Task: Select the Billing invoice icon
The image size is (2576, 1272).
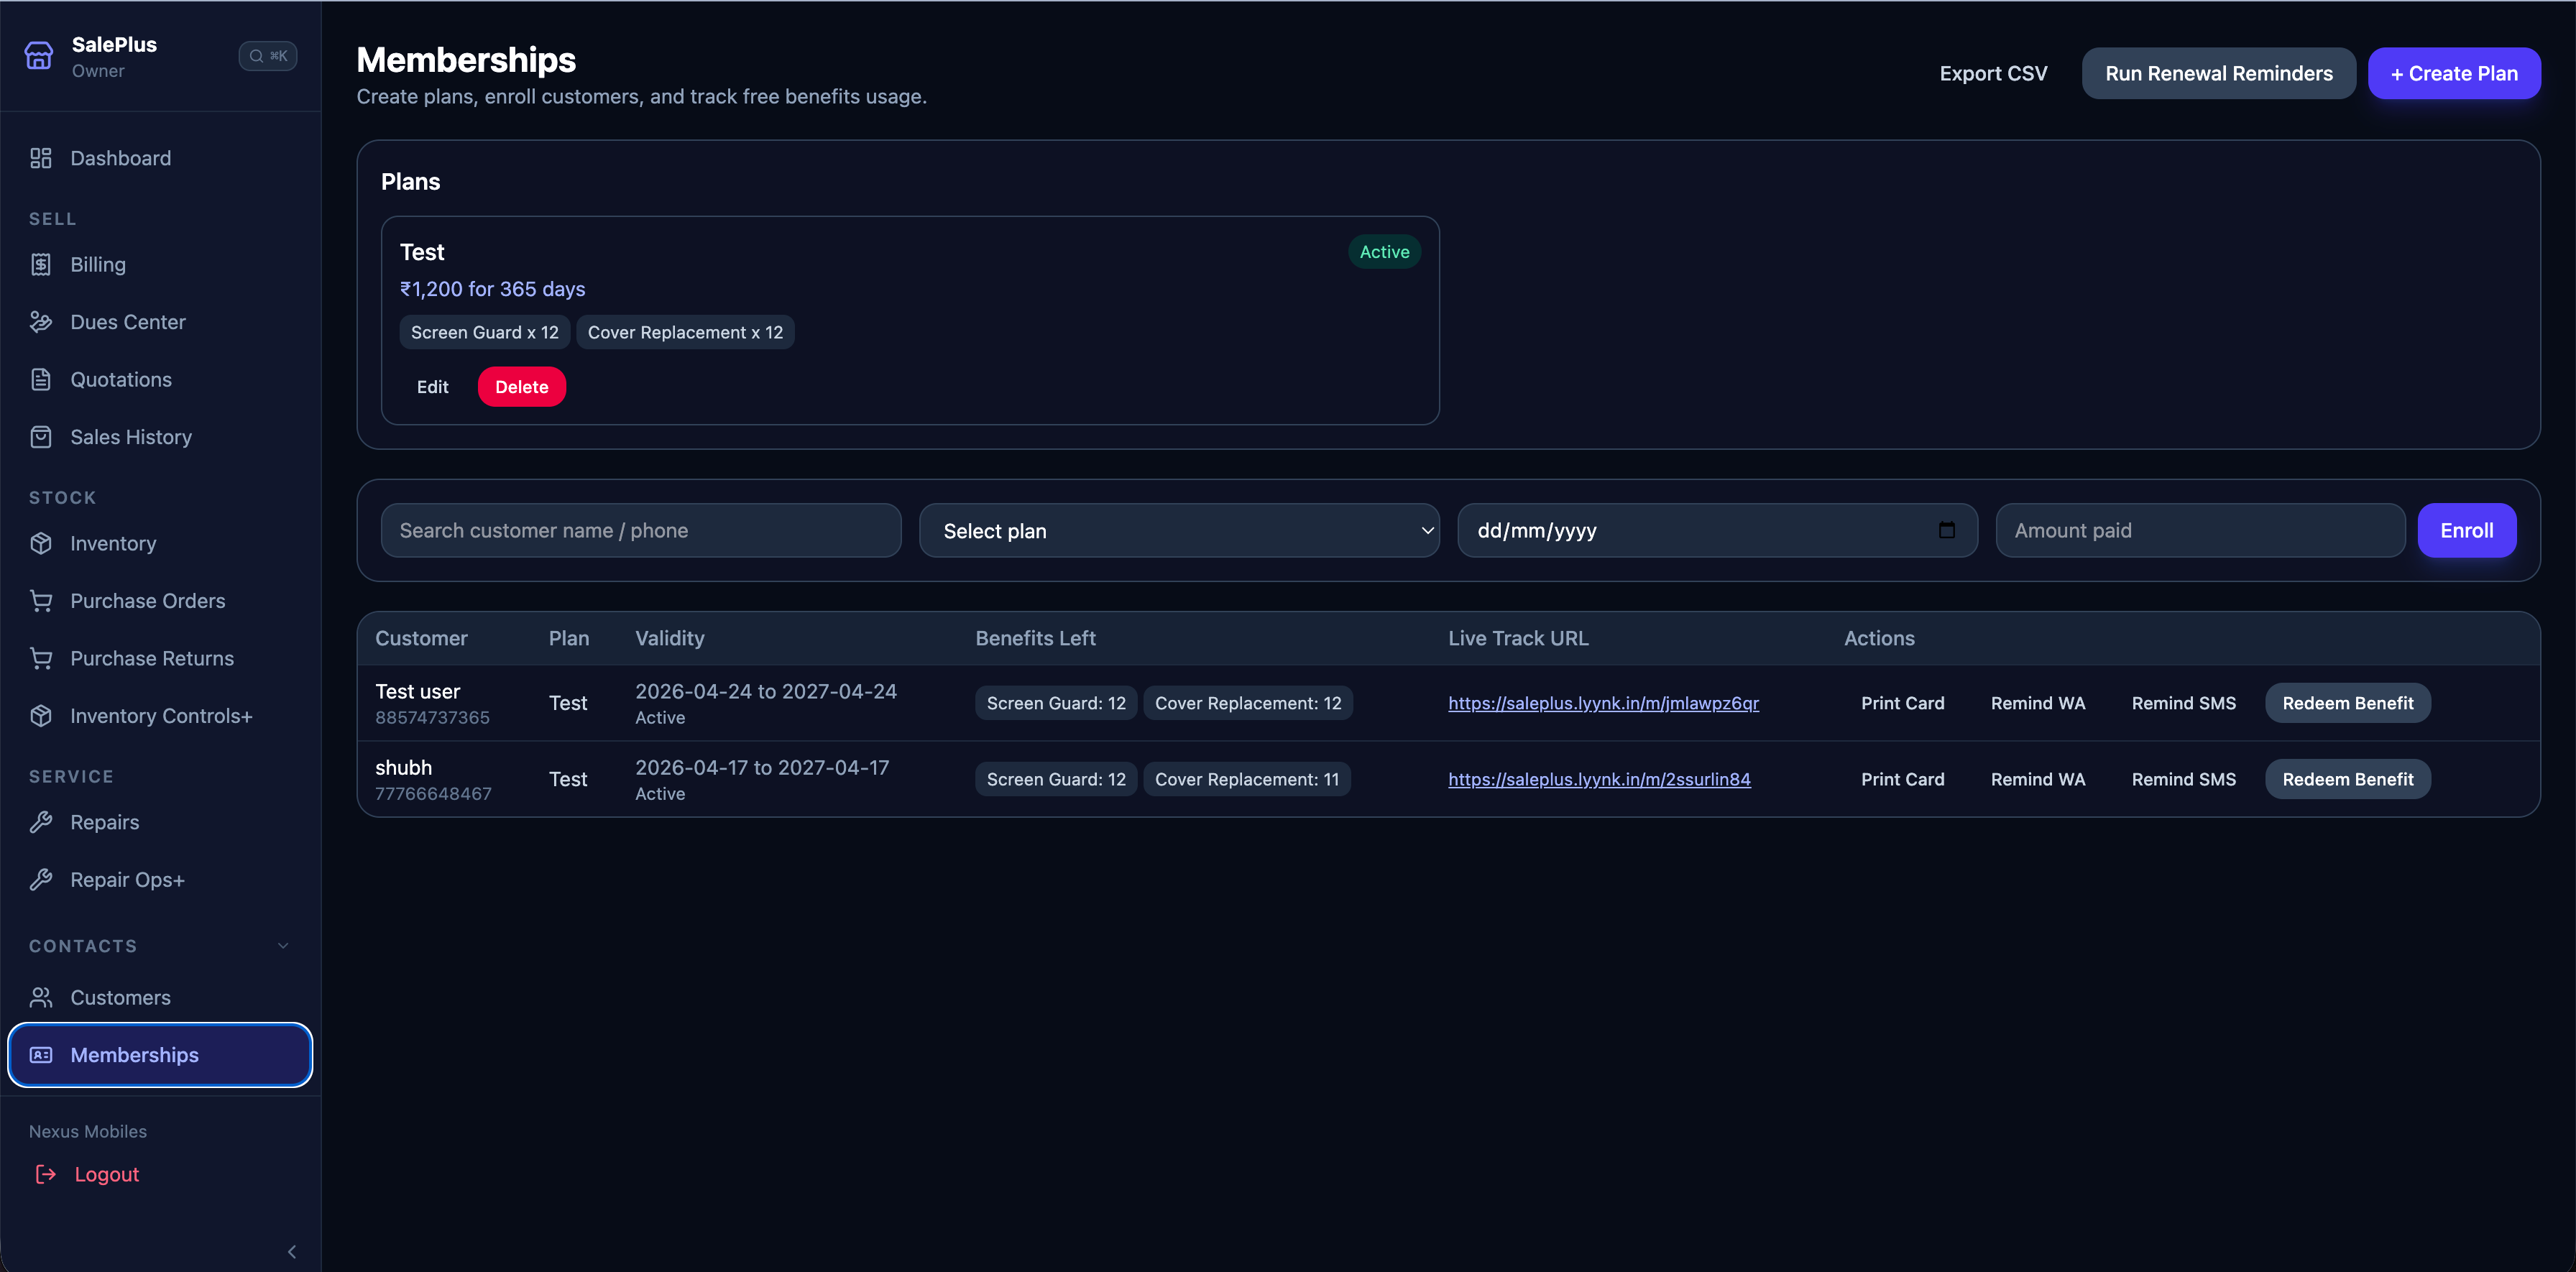Action: tap(40, 264)
